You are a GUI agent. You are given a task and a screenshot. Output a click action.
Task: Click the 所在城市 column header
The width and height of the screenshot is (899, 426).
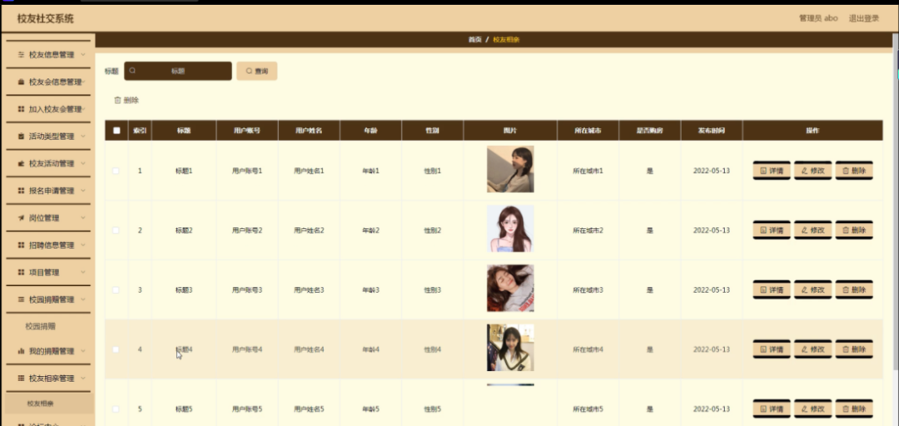click(588, 130)
